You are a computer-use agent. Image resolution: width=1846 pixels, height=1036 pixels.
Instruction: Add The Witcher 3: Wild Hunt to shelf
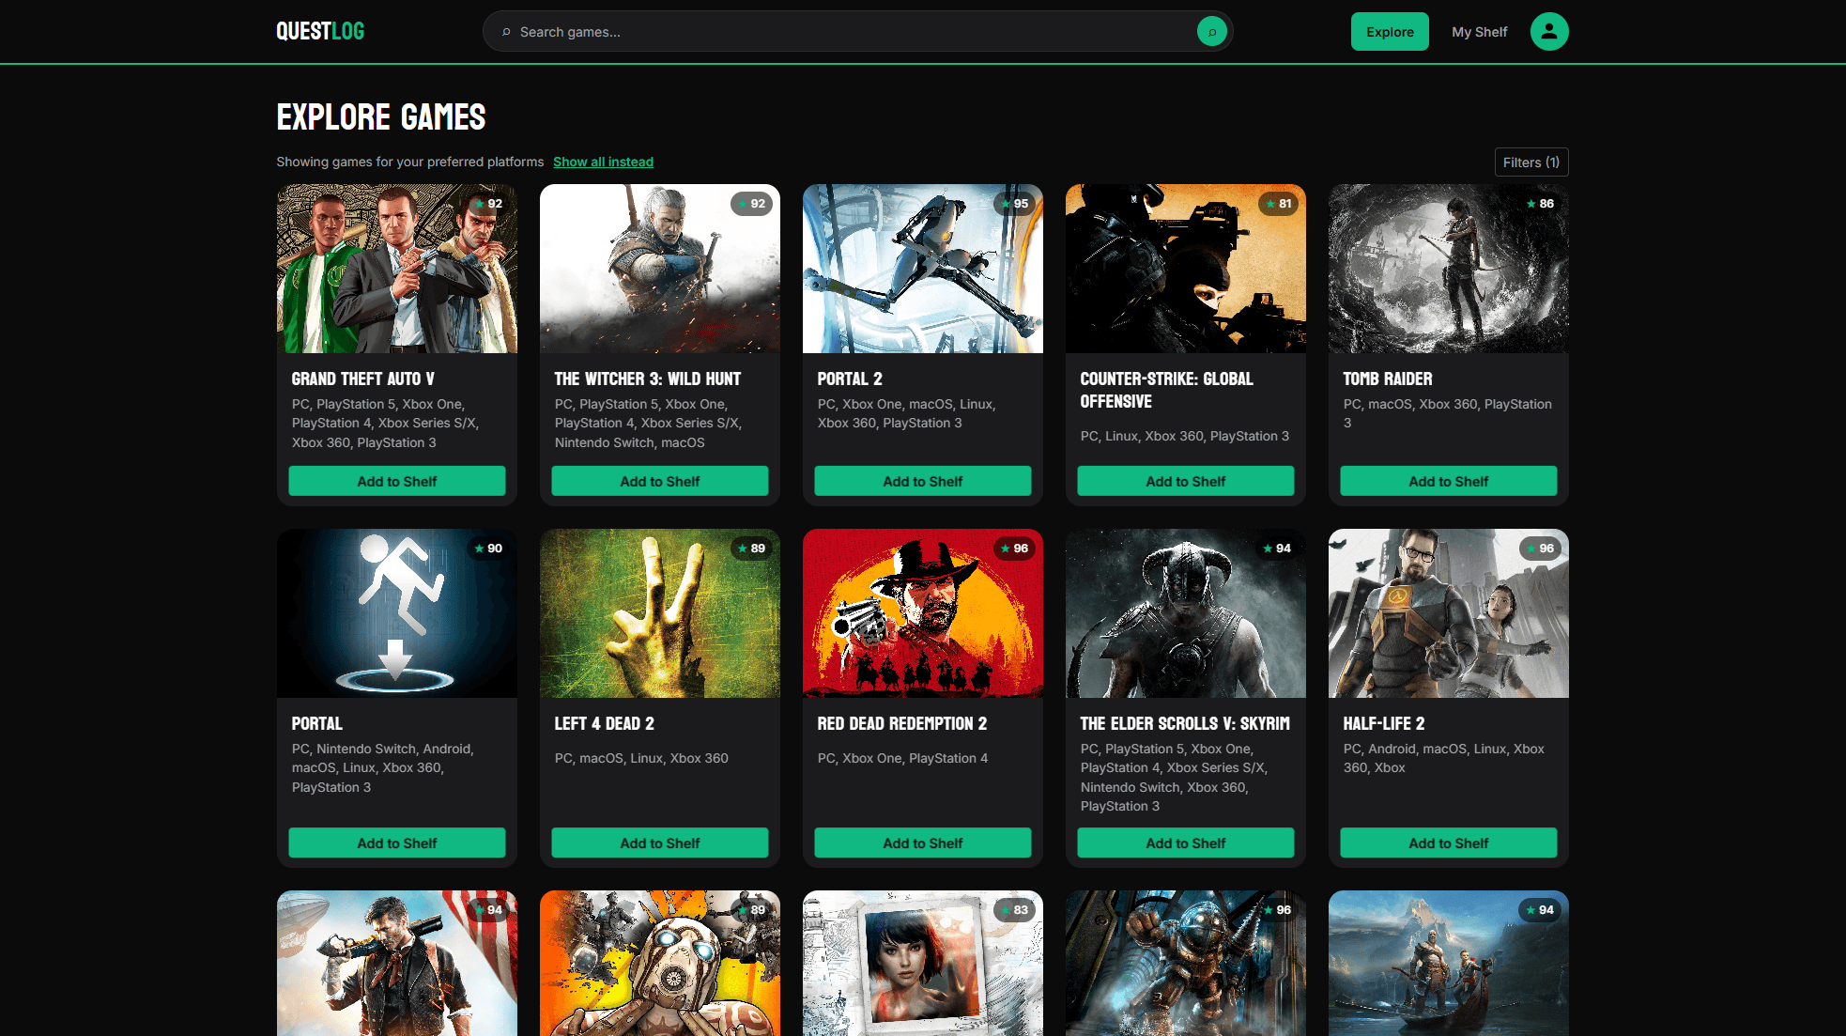(x=660, y=481)
